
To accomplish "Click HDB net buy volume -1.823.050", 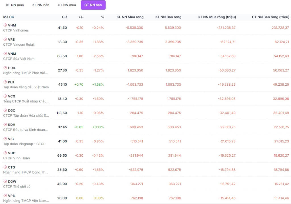I will 134,70.
